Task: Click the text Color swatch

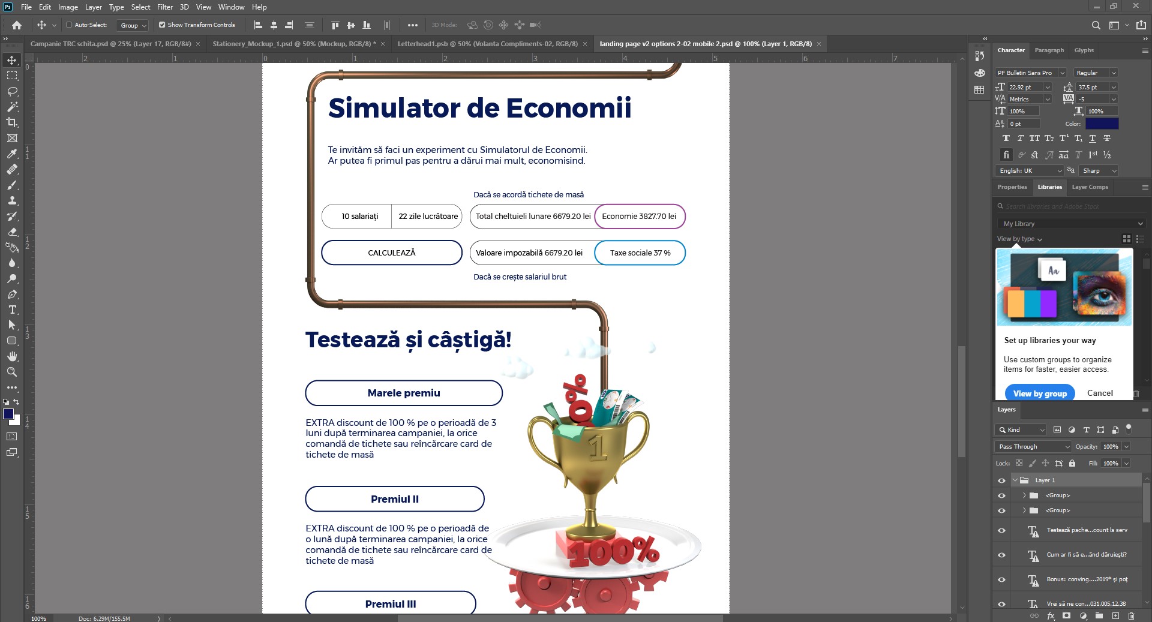Action: coord(1102,124)
